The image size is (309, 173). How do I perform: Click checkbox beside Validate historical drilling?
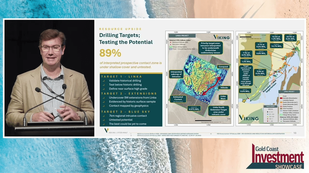pos(104,81)
